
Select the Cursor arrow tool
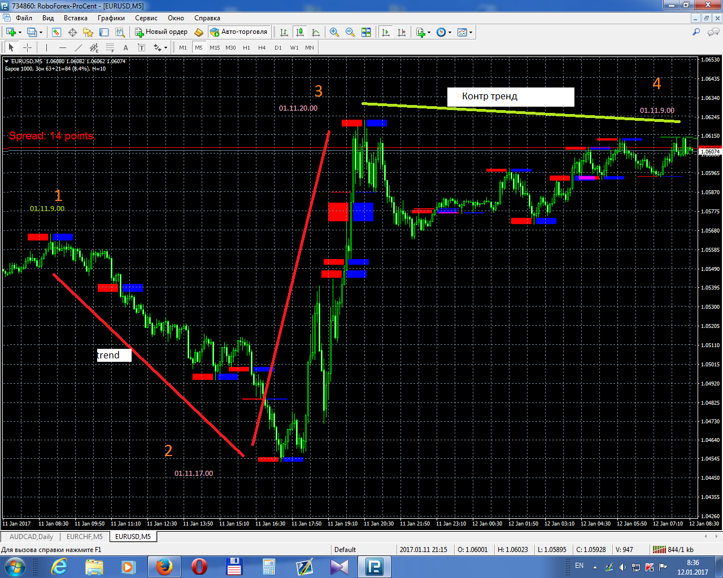pos(11,48)
